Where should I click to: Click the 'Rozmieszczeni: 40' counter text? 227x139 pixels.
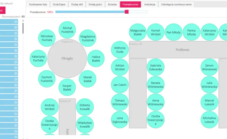coord(13,16)
